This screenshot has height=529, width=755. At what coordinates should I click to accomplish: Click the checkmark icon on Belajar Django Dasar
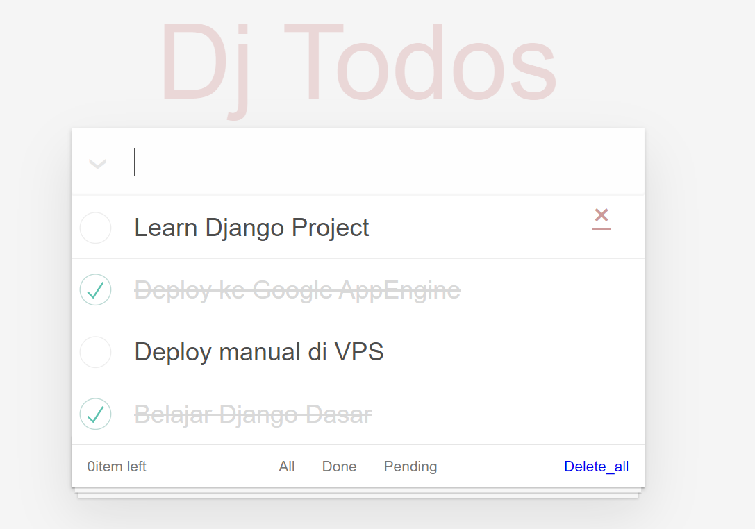(95, 414)
